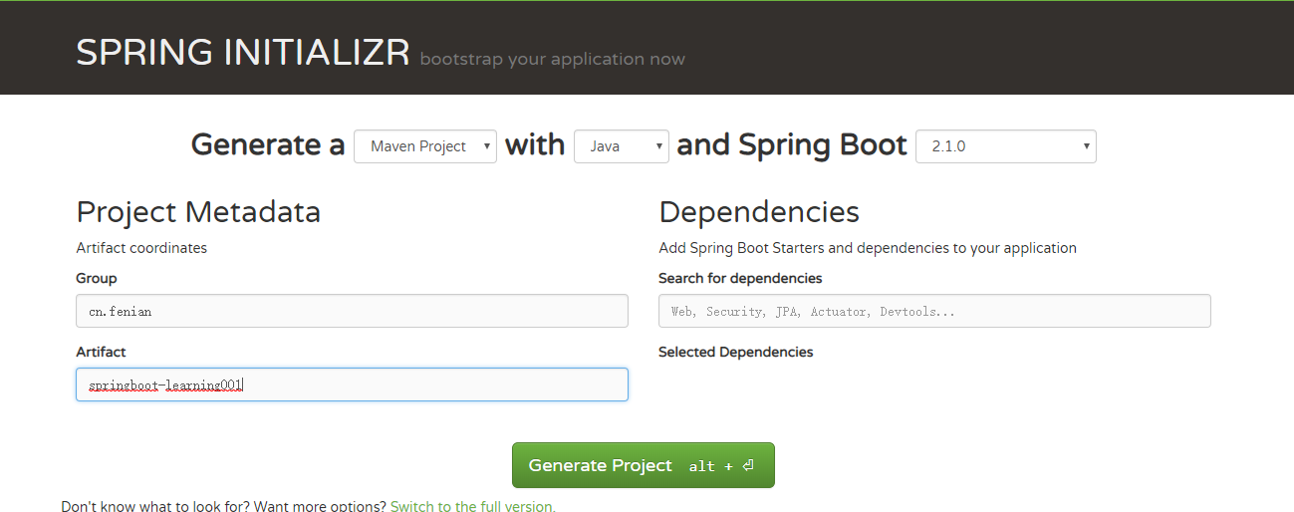Viewport: 1294px width, 512px height.
Task: Click the SPRING INITIALIZR header title
Action: coord(243,53)
